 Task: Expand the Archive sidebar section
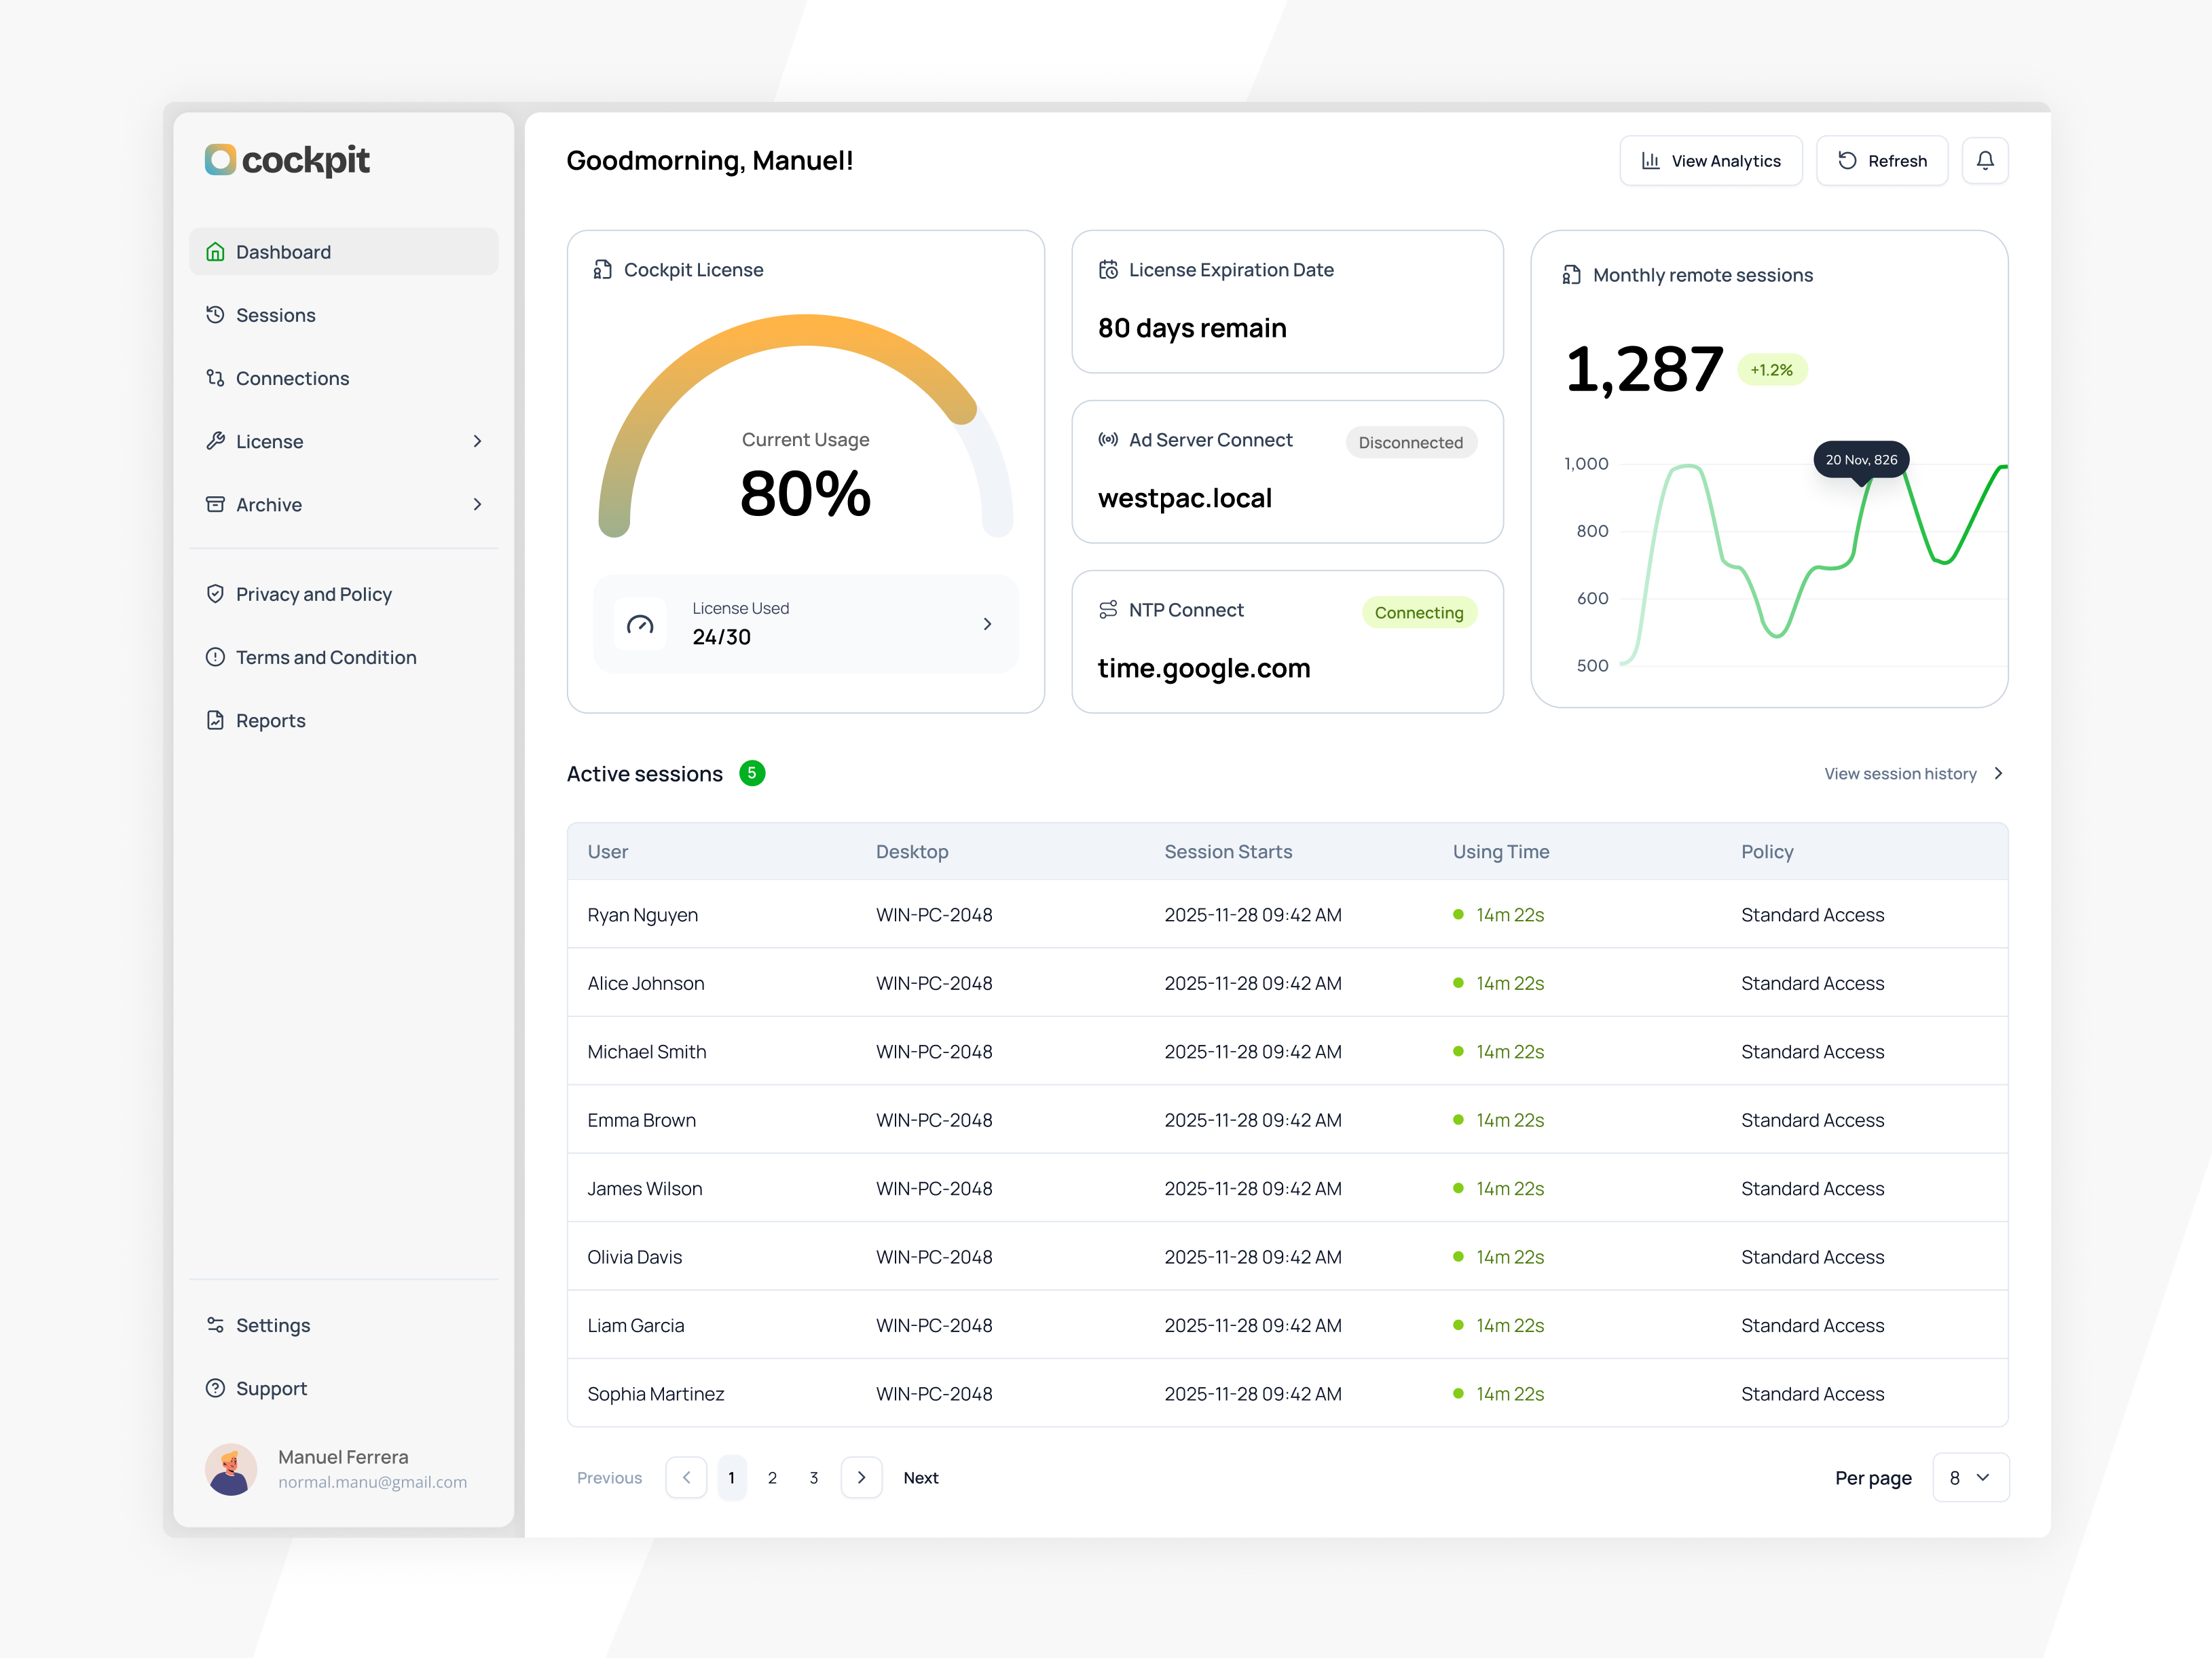tap(477, 504)
